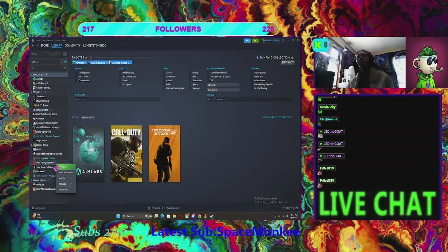Viewport: 448px width, 252px height.
Task: Collapse the STEAM FAMILY section
Action: pyautogui.click(x=31, y=181)
